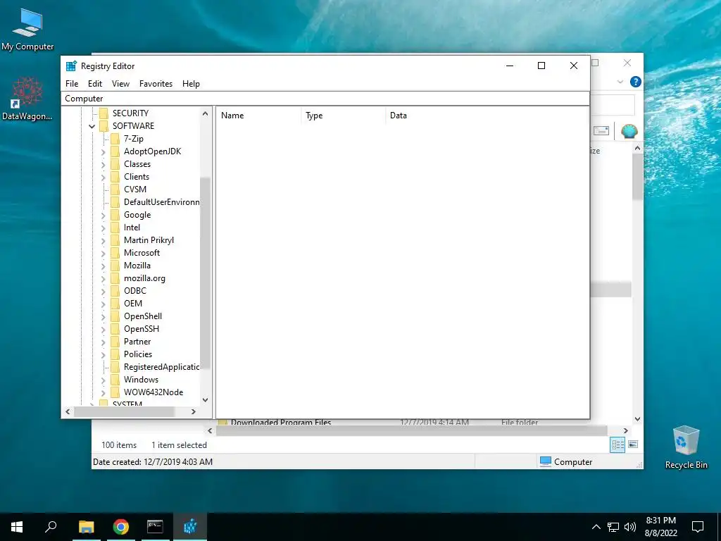Open Command Prompt from the taskbar

155,527
